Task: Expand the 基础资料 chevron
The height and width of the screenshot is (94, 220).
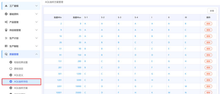Action: 36,14
